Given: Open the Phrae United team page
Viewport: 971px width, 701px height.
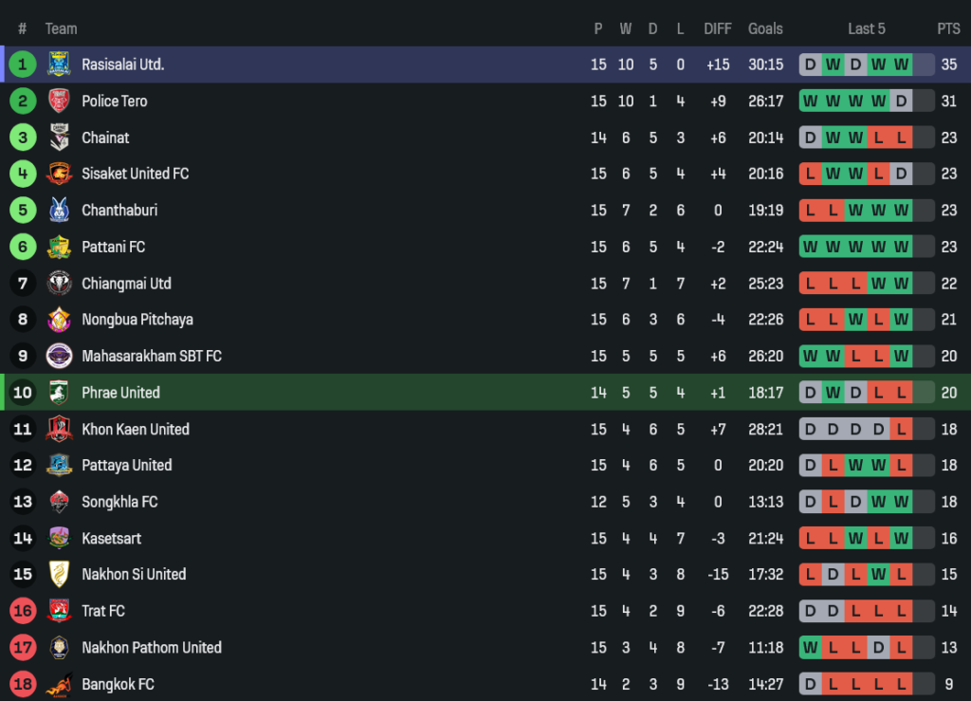Looking at the screenshot, I should click(120, 393).
